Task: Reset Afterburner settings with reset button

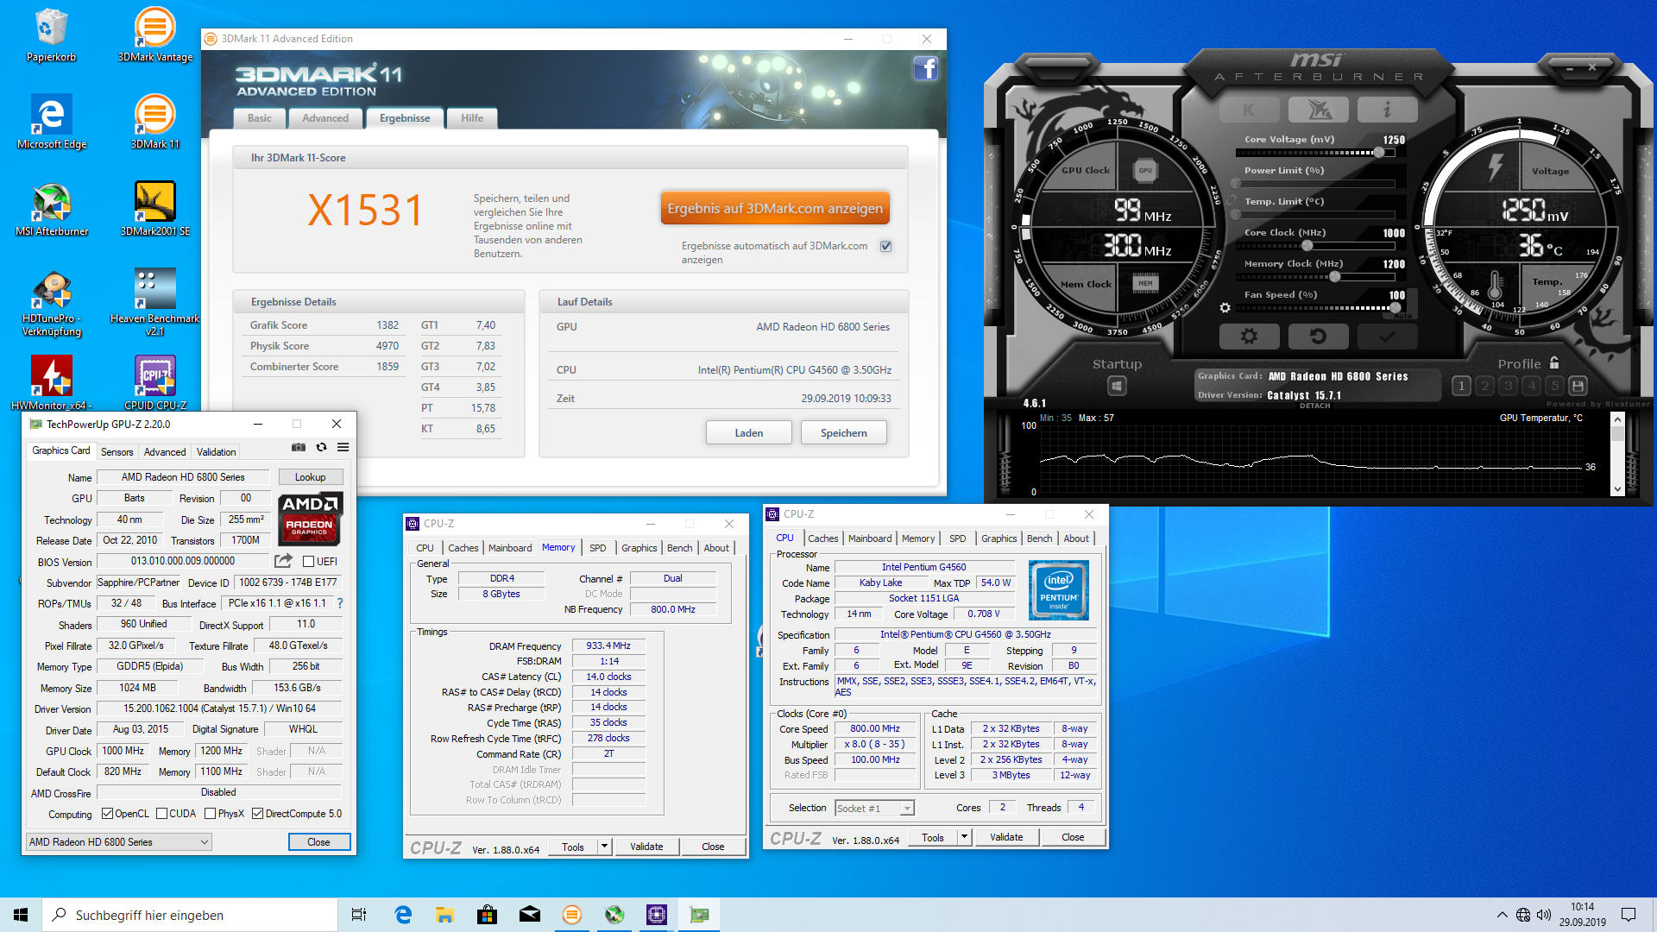Action: point(1318,337)
